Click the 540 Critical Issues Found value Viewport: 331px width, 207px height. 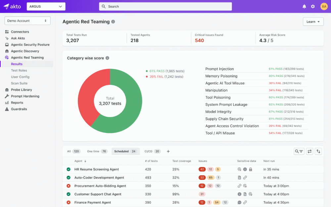(x=199, y=40)
